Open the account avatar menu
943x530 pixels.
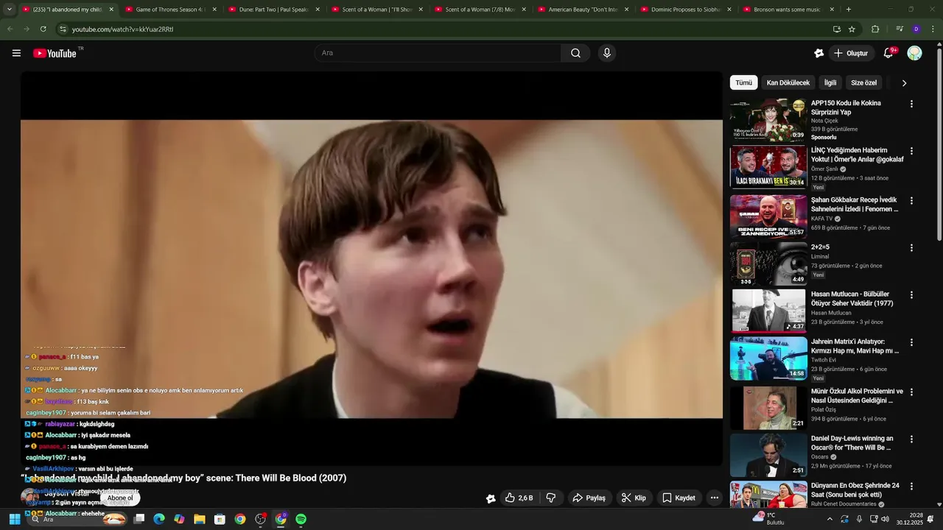[914, 53]
